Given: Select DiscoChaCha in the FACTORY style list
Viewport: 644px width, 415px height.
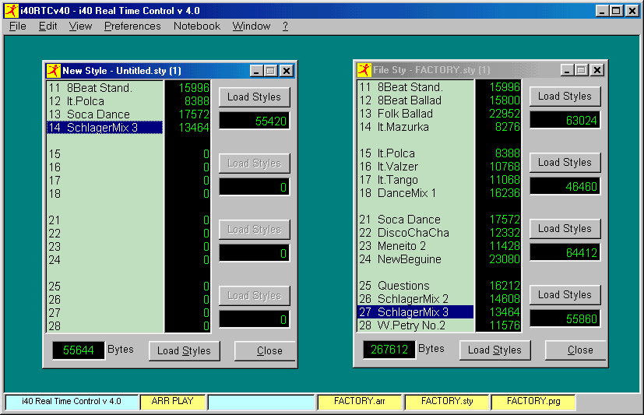Looking at the screenshot, I should click(413, 233).
